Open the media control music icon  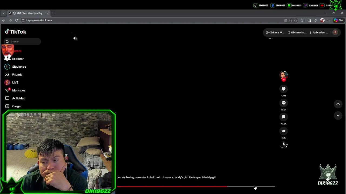(310, 20)
